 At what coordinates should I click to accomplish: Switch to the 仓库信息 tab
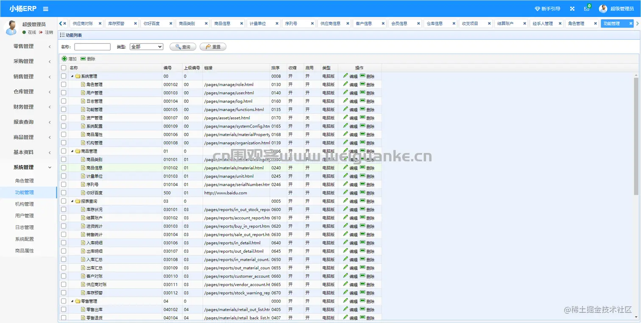(435, 24)
